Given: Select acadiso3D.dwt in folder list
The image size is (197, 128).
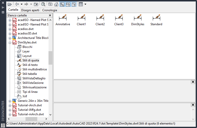Looking at the screenshot, I should (x=27, y=33).
